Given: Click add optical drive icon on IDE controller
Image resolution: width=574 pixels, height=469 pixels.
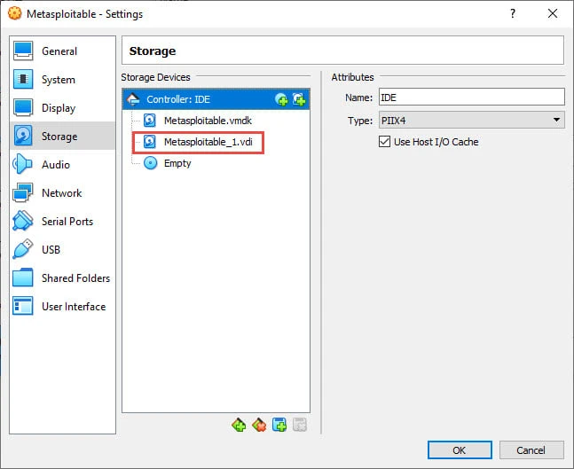Looking at the screenshot, I should 281,99.
